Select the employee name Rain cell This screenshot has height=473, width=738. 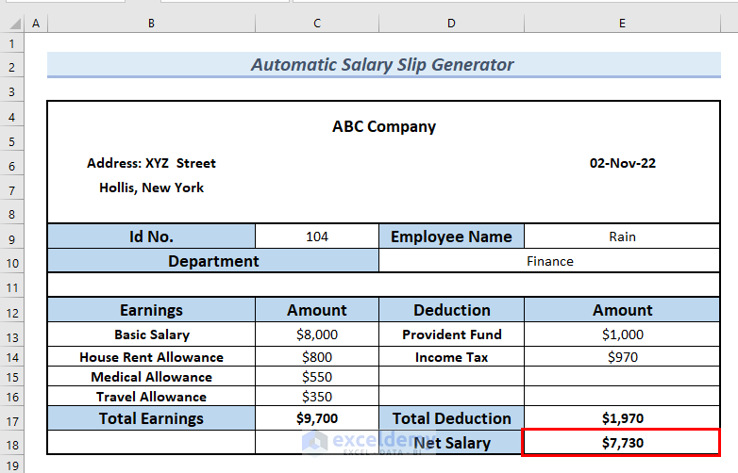tap(622, 236)
